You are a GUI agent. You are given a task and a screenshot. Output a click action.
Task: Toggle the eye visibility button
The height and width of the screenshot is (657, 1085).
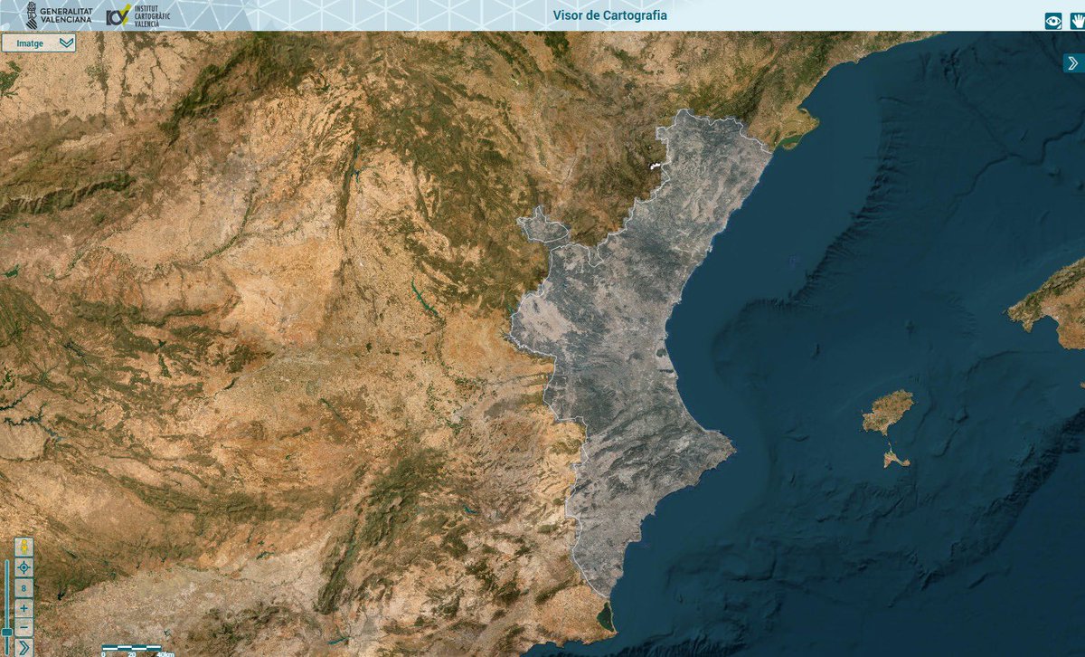click(1053, 20)
